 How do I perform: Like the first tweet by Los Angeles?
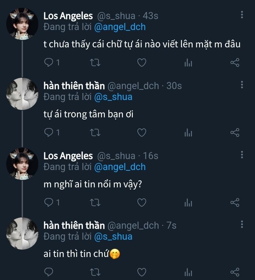point(142,63)
